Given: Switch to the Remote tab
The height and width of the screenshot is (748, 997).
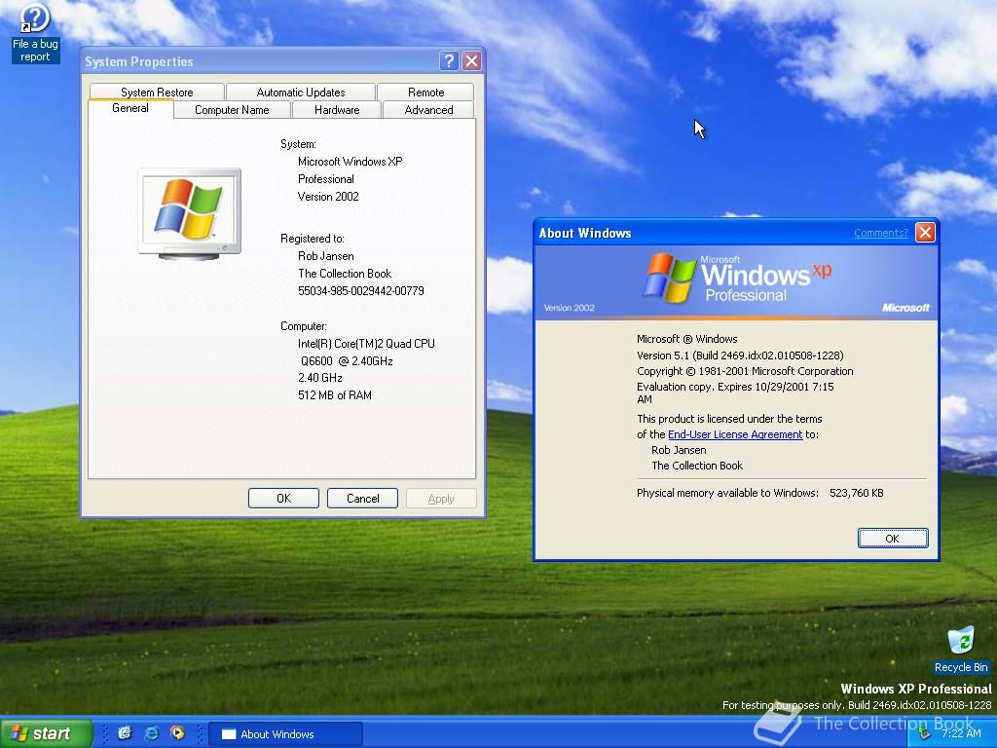Looking at the screenshot, I should pos(426,93).
